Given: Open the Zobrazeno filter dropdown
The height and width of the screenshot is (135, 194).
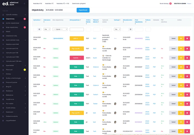Looking at the screenshot, I should pos(47,29).
